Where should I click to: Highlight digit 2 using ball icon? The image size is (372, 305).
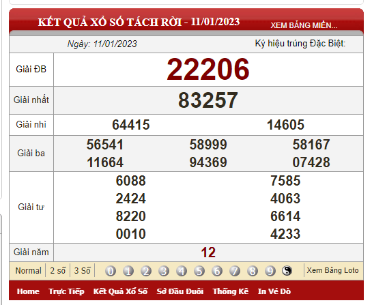coord(146,271)
